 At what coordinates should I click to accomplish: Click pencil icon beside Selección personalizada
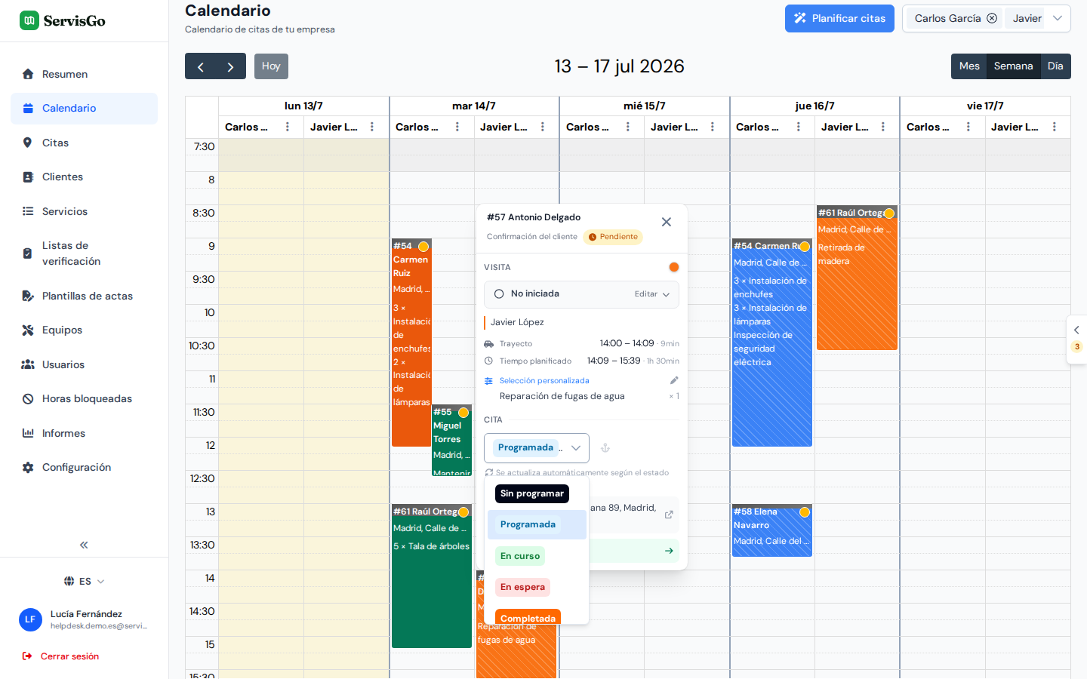pyautogui.click(x=674, y=380)
